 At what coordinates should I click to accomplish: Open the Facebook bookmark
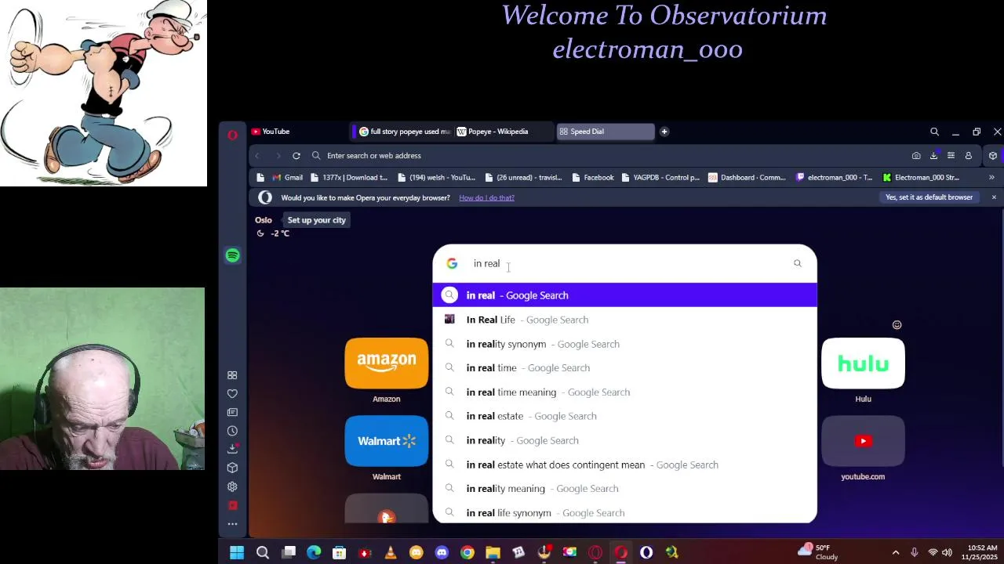[592, 178]
